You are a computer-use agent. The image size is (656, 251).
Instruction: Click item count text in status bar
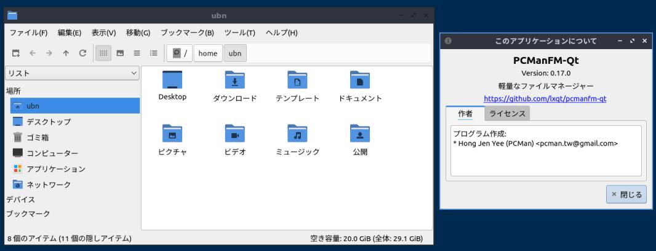[70, 239]
